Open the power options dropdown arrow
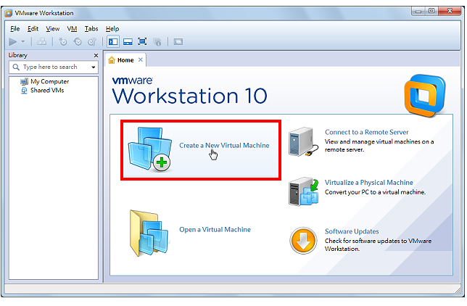 click(23, 42)
